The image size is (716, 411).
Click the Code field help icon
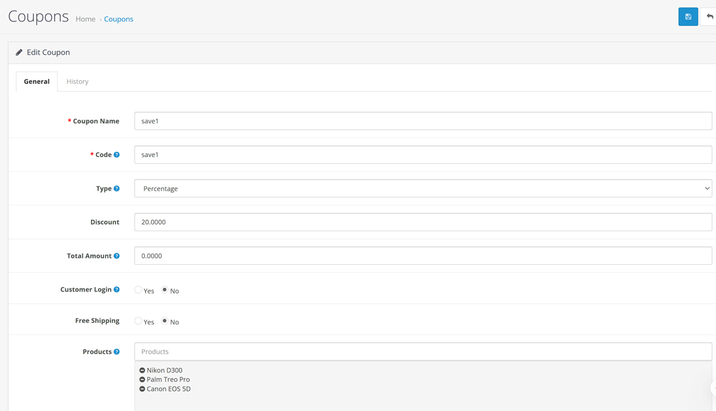117,155
